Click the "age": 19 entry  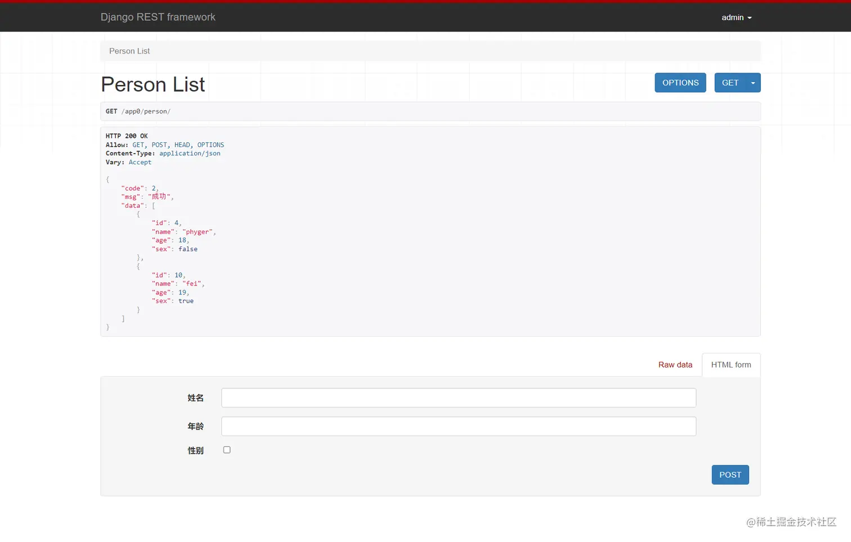[x=169, y=293]
